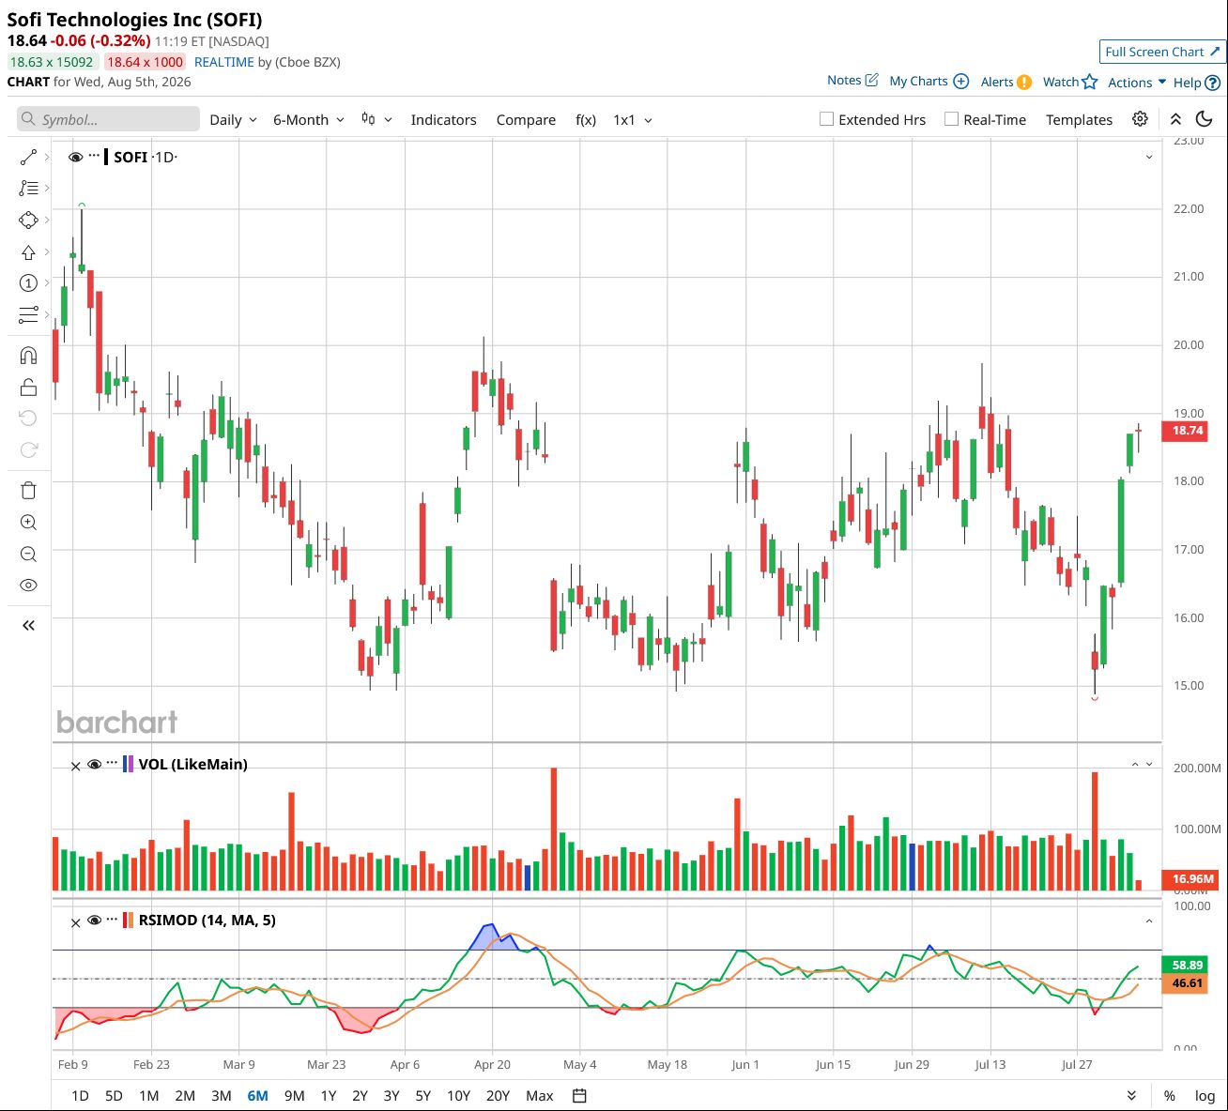The image size is (1228, 1111).
Task: Collapse the main chart pane chevron
Action: pyautogui.click(x=1149, y=158)
